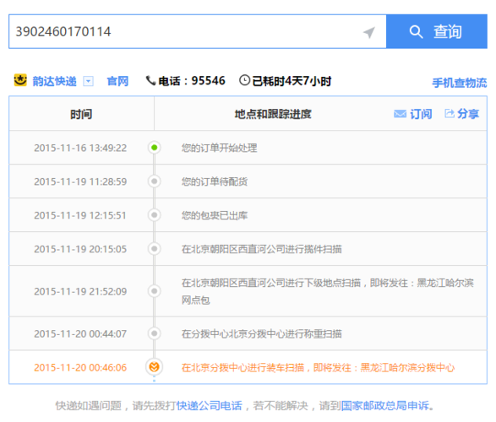Open the 韵达快递 courier link

tap(54, 81)
